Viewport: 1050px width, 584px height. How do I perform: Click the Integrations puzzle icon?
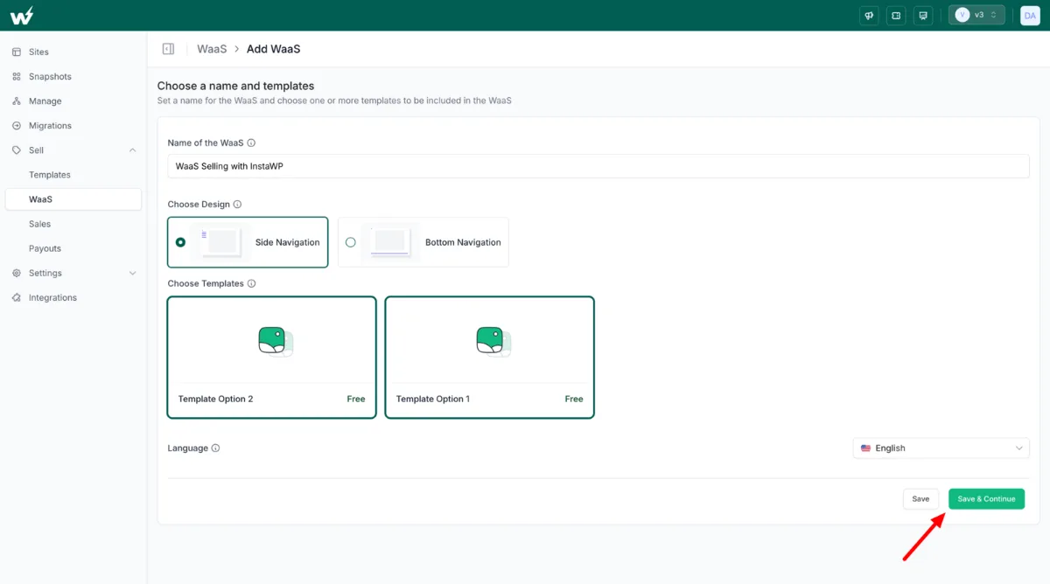(17, 297)
